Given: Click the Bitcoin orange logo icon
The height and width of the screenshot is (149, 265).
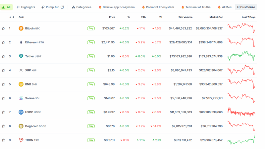Looking at the screenshot, I should 21,28.
